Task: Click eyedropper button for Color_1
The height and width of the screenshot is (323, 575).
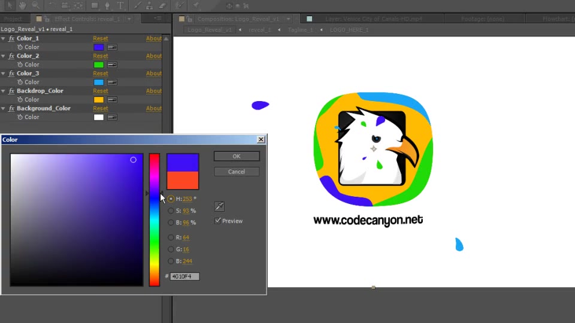Action: point(112,47)
